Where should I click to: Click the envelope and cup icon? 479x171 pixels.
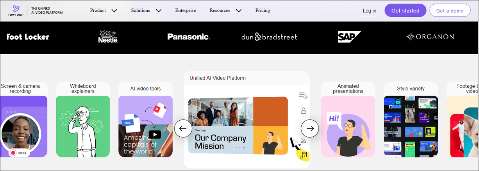pyautogui.click(x=303, y=95)
